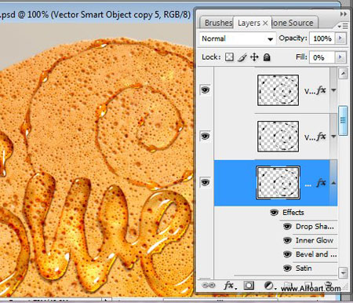Screen dimensions: 353x303
Task: Hide the top vector smart object layer
Action: tap(205, 90)
